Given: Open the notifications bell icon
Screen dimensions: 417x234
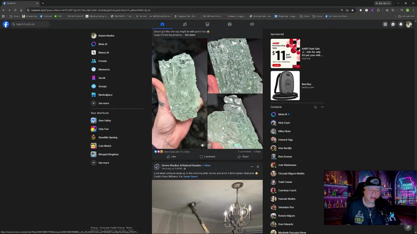Looking at the screenshot, I should point(401,24).
